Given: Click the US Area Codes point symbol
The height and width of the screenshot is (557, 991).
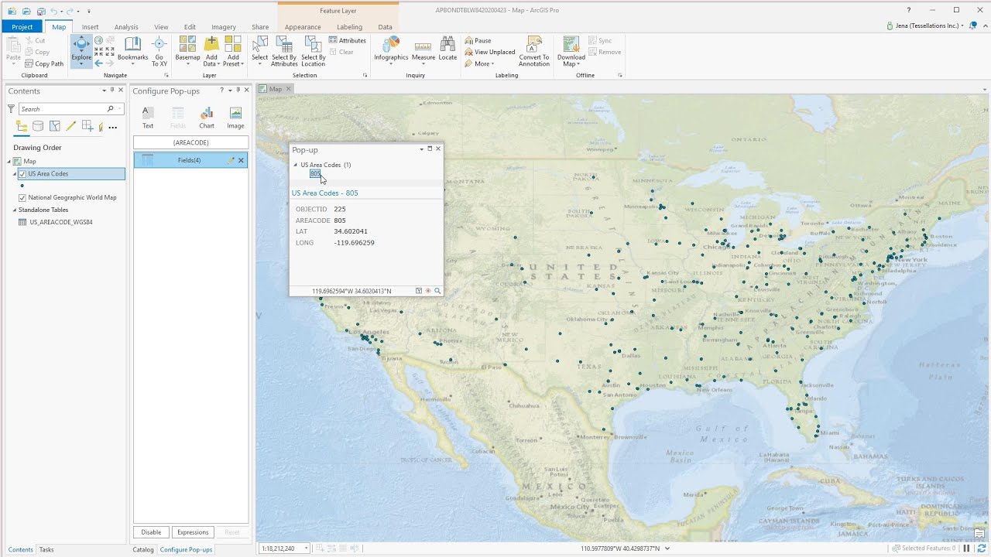Looking at the screenshot, I should [x=22, y=186].
